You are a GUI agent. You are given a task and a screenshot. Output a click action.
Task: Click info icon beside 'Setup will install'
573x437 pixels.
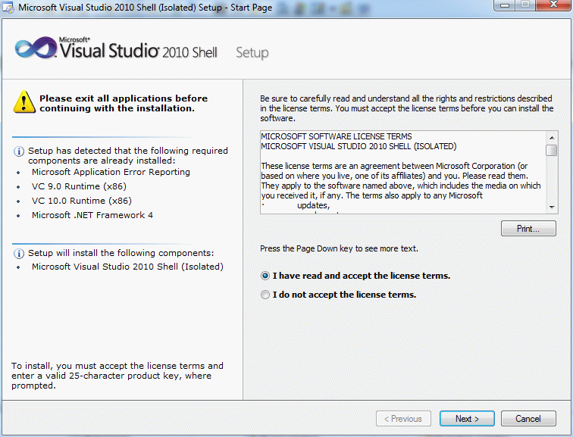coord(19,254)
